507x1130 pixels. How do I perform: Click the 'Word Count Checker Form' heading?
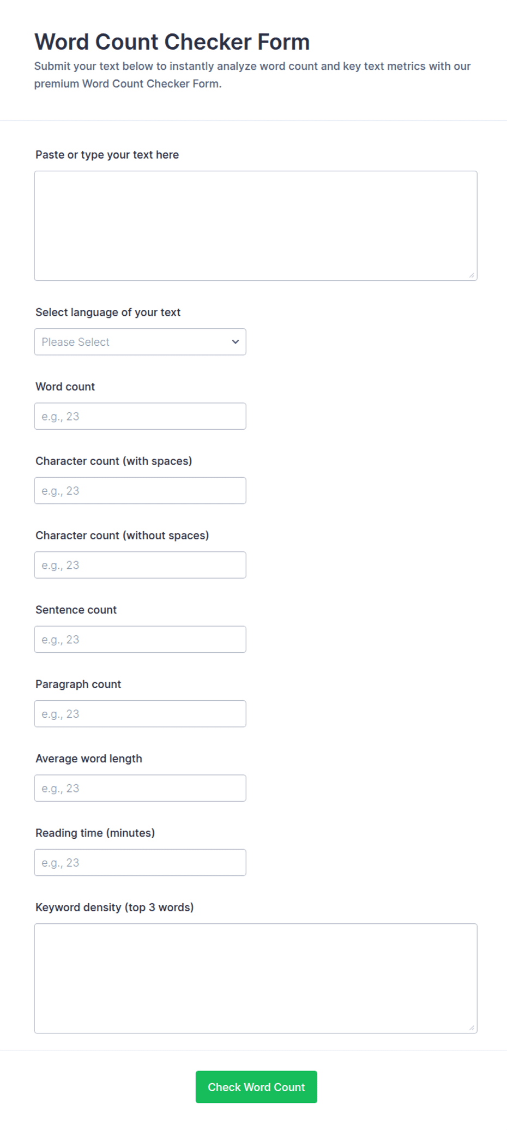[172, 42]
